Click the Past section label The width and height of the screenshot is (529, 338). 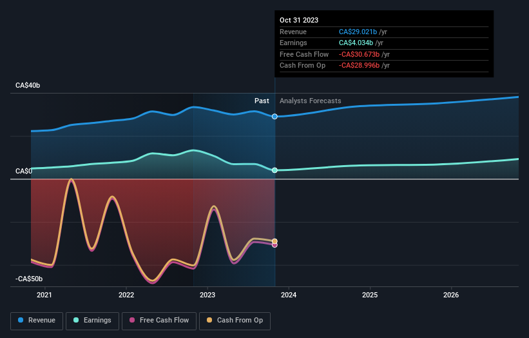(262, 101)
